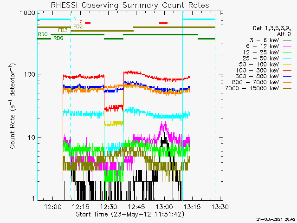Click the second red flare marker bar near 13:00
Viewport: 297px width, 223px height.
[163, 23]
